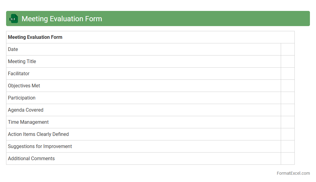
Task: Click the empty cell beside Additional Comments
Action: click(x=287, y=159)
